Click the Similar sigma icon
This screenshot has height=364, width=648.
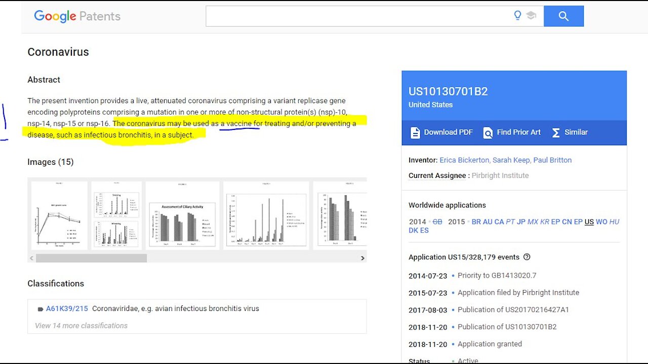tap(555, 132)
